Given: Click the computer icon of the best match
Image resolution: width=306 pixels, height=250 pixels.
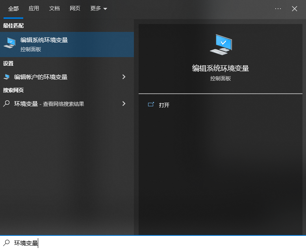Looking at the screenshot, I should [x=9, y=43].
